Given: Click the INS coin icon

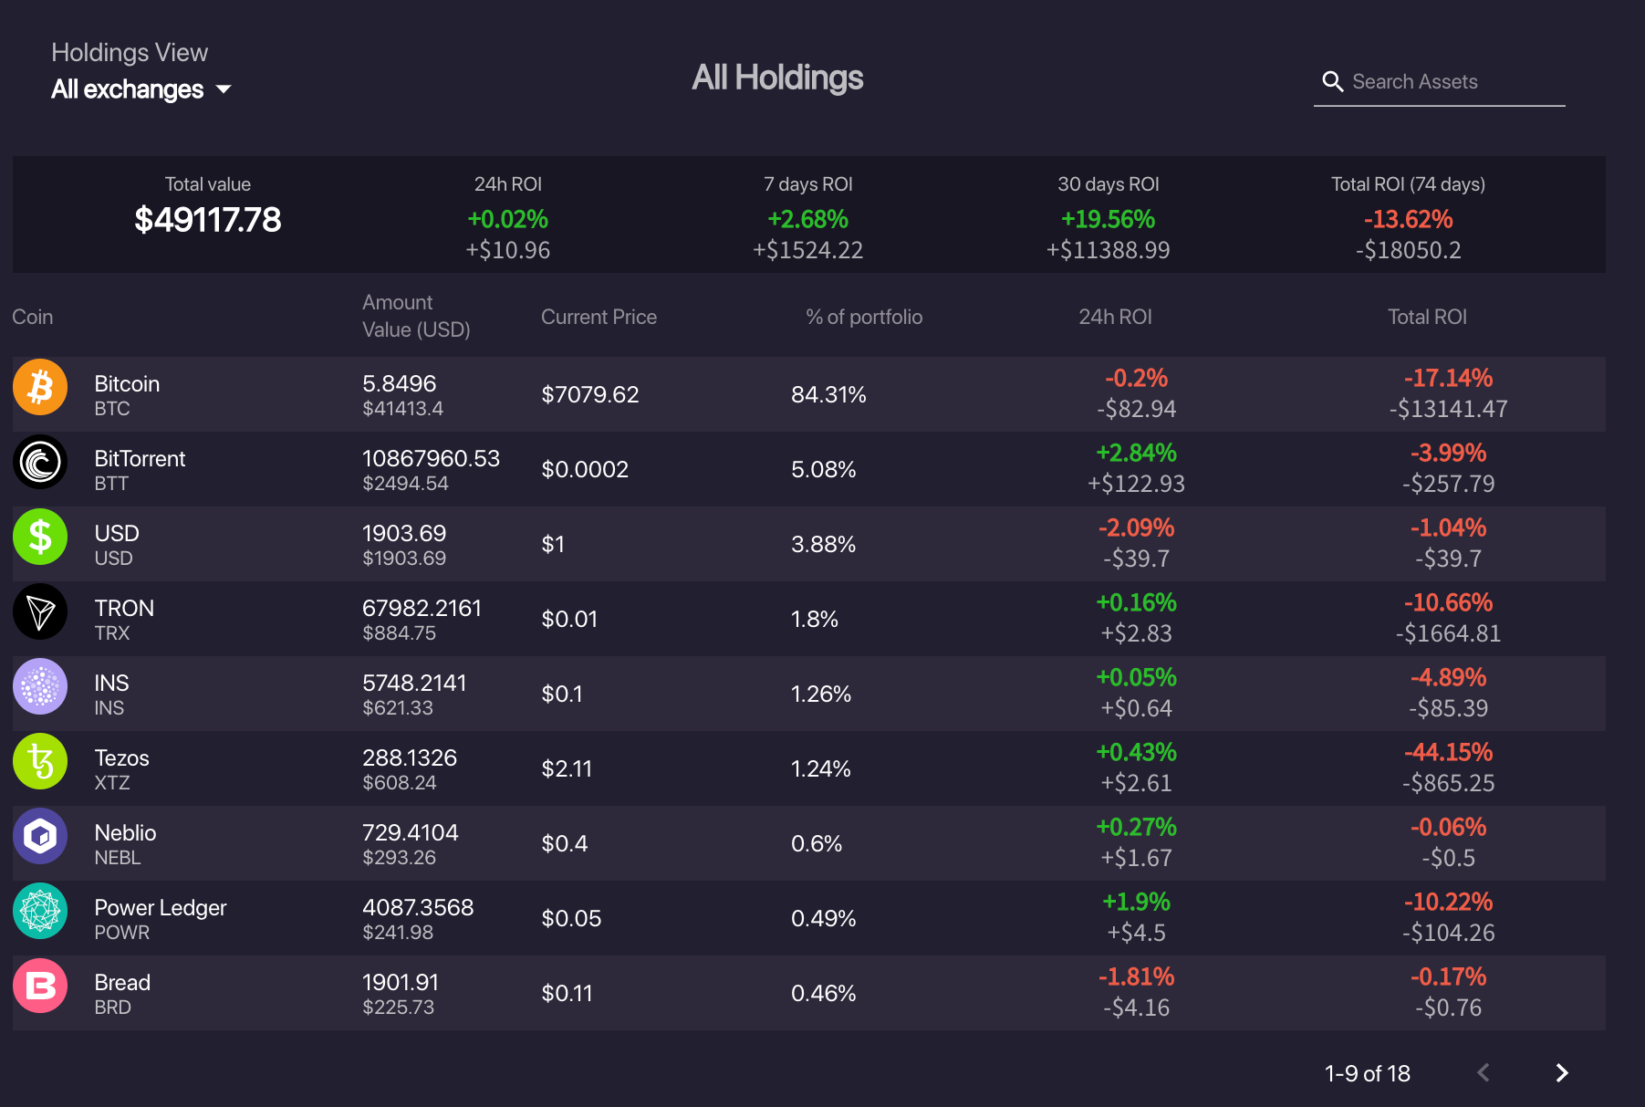Looking at the screenshot, I should pos(40,686).
